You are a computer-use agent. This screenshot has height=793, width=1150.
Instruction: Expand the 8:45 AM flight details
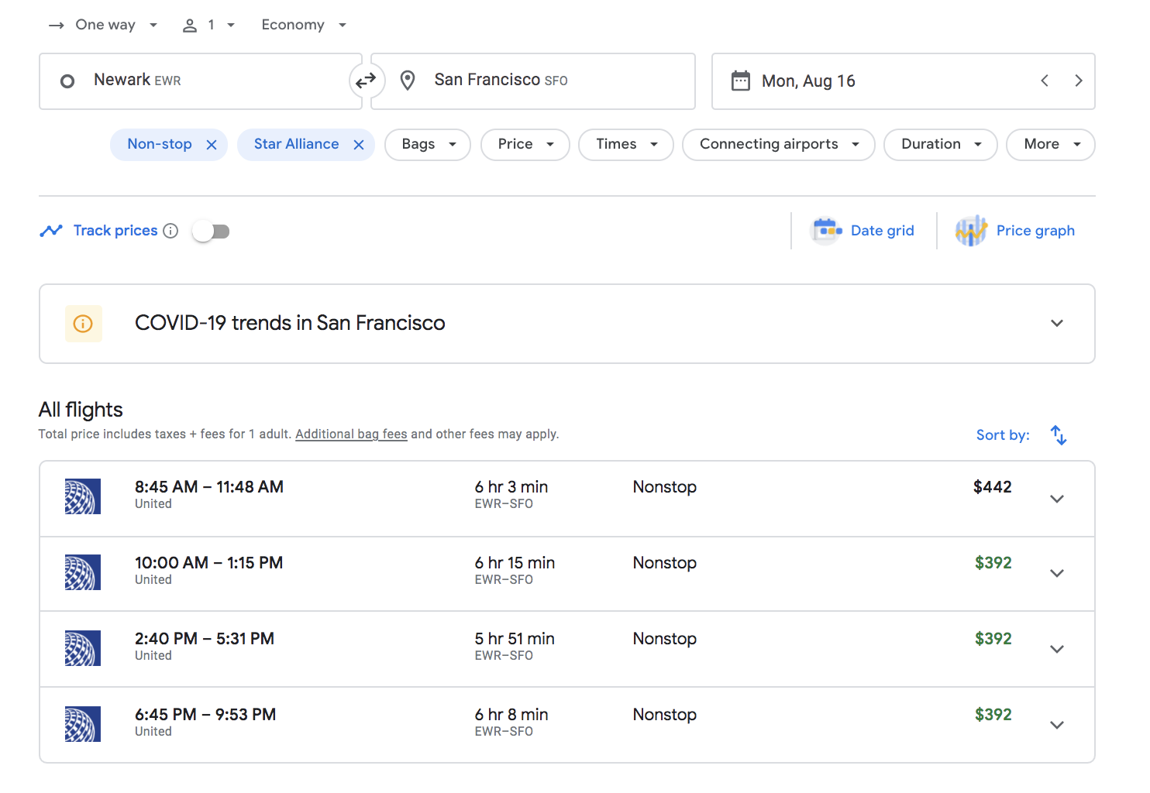coord(1056,499)
